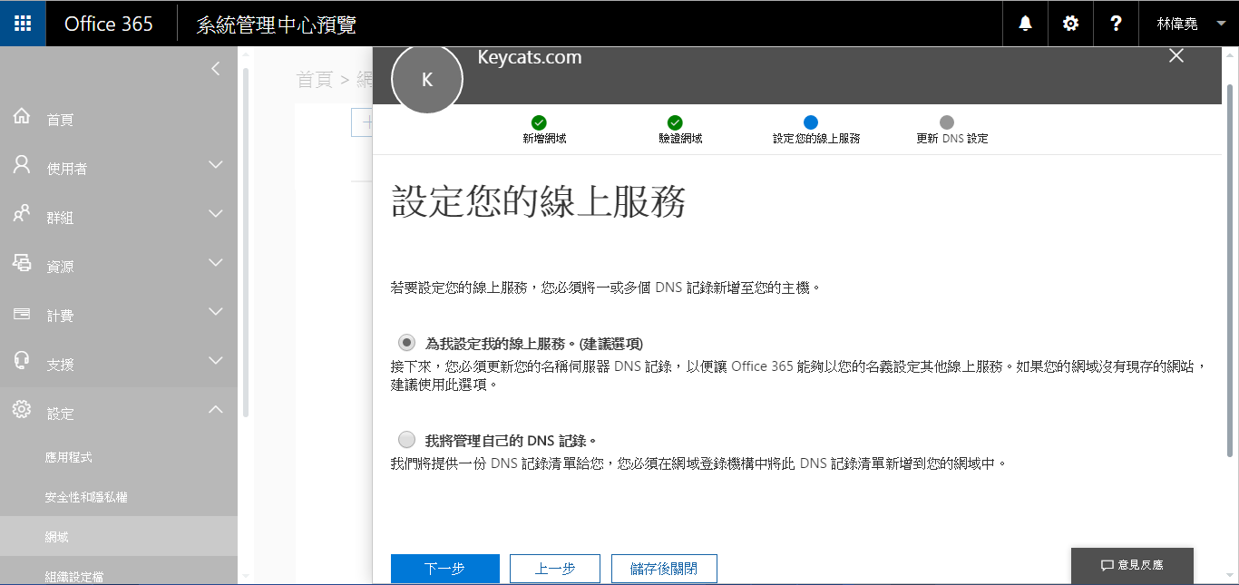This screenshot has width=1239, height=585.
Task: Click the Office 365 title link
Action: (x=109, y=24)
